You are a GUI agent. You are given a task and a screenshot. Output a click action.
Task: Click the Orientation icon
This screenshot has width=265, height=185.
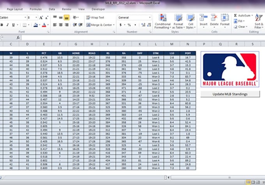(74, 17)
